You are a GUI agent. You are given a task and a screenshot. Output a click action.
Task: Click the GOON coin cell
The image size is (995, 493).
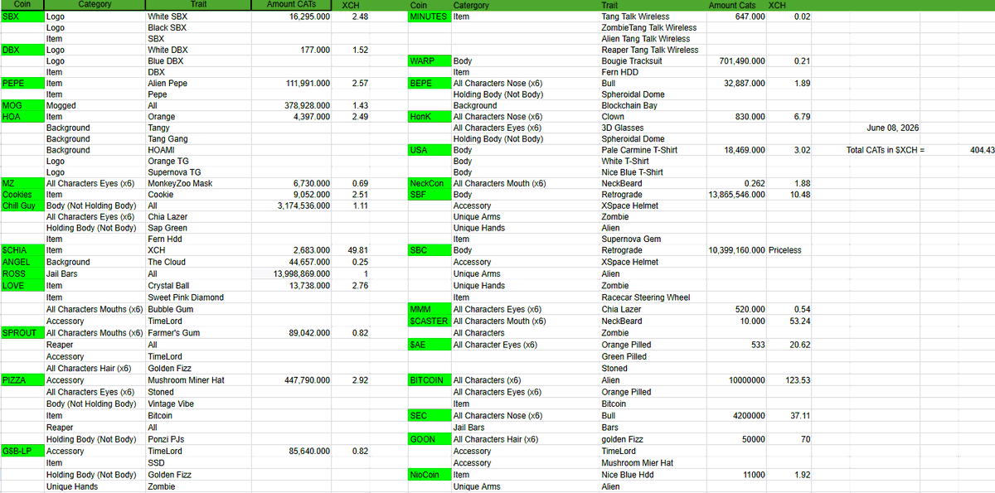pyautogui.click(x=429, y=440)
